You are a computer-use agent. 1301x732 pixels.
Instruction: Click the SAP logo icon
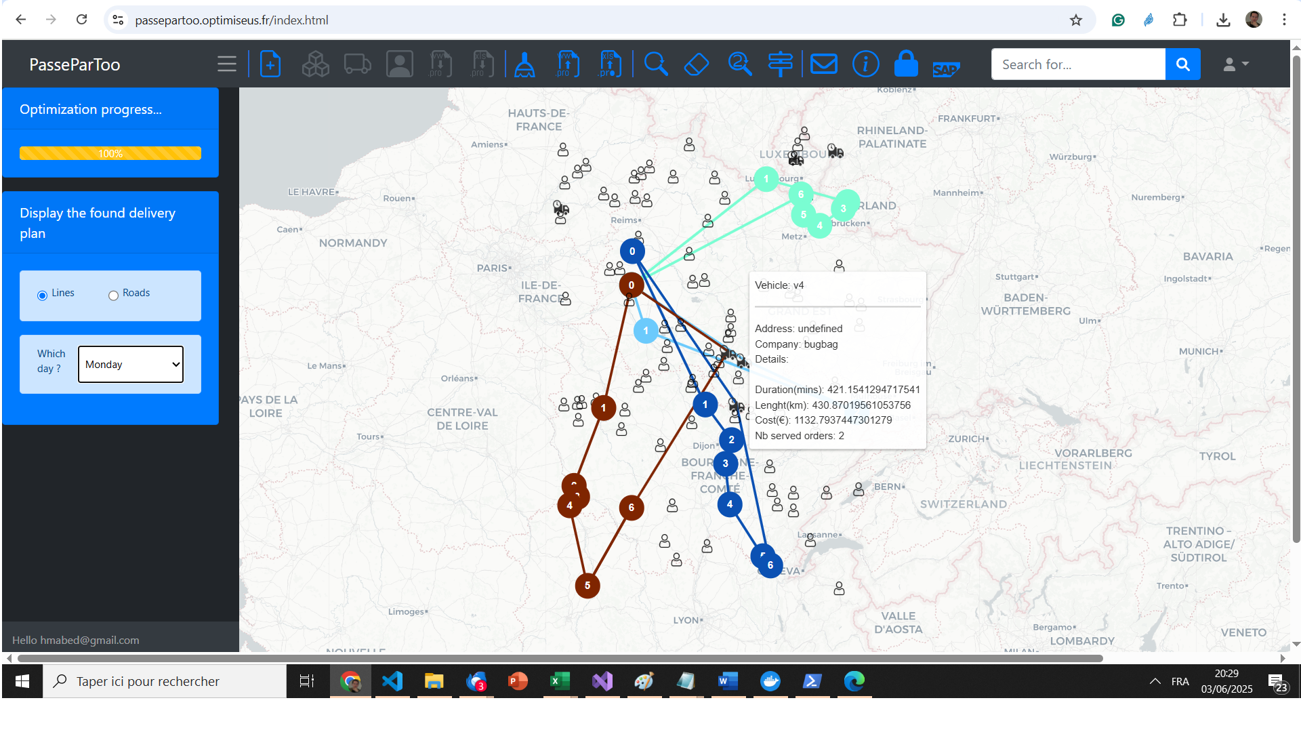tap(947, 68)
